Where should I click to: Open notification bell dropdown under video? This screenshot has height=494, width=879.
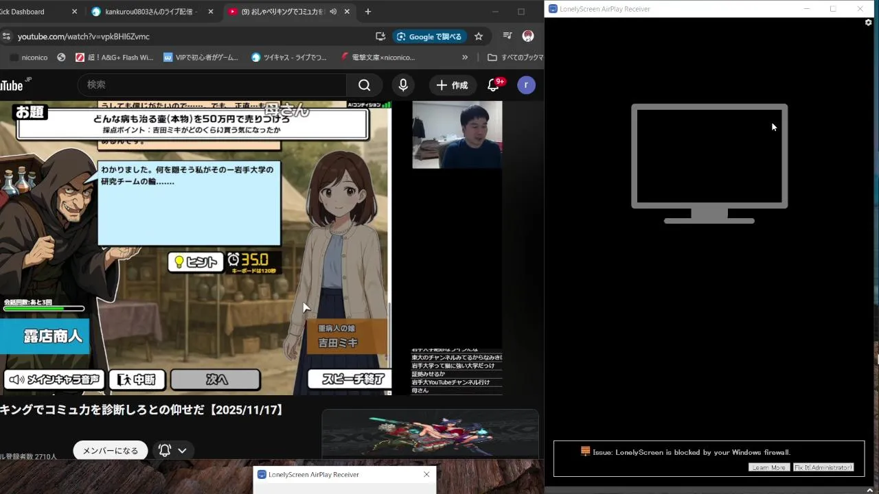pyautogui.click(x=172, y=451)
